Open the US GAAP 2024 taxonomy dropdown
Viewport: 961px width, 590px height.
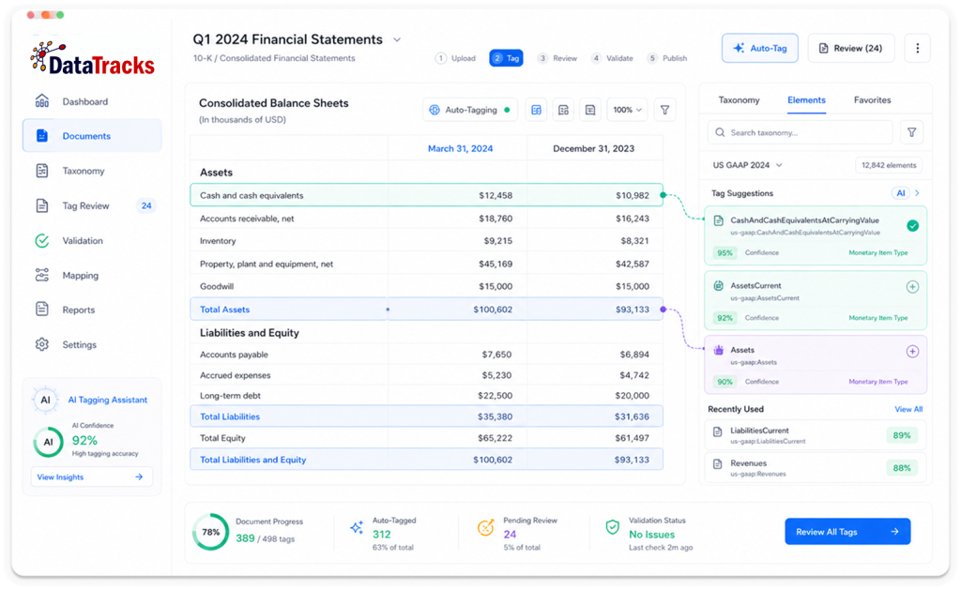pyautogui.click(x=747, y=165)
